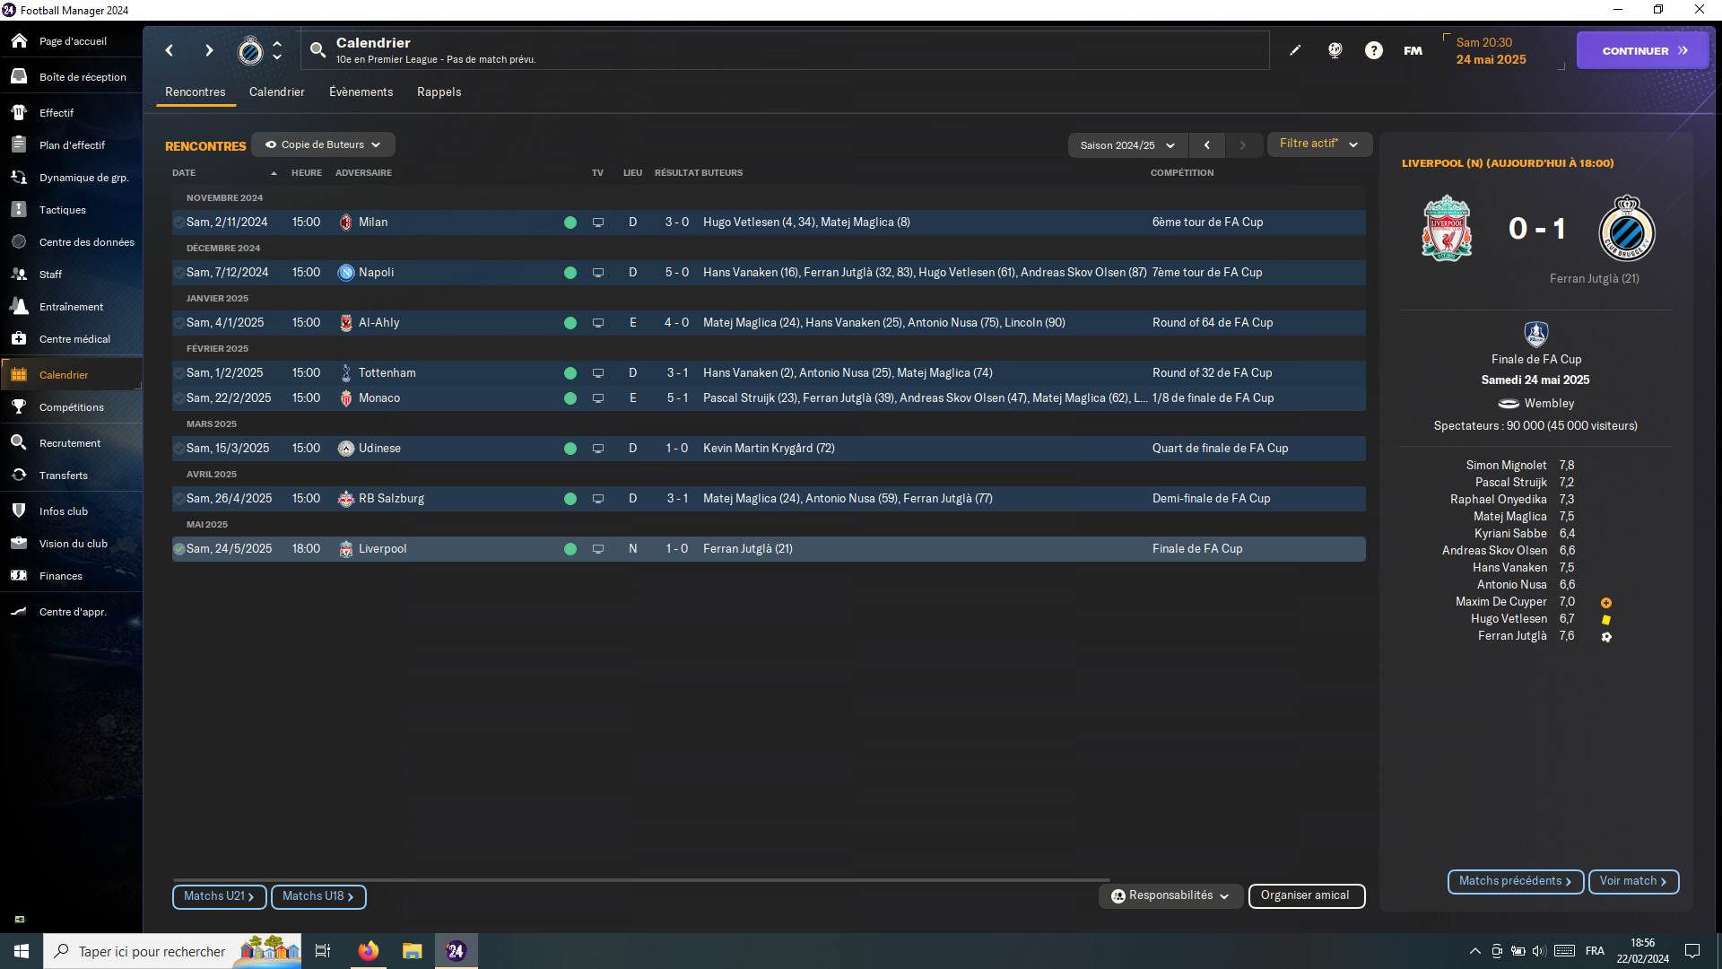Open the Copie de Buteurs view dropdown
Screen dimensions: 1722x969
click(x=323, y=144)
